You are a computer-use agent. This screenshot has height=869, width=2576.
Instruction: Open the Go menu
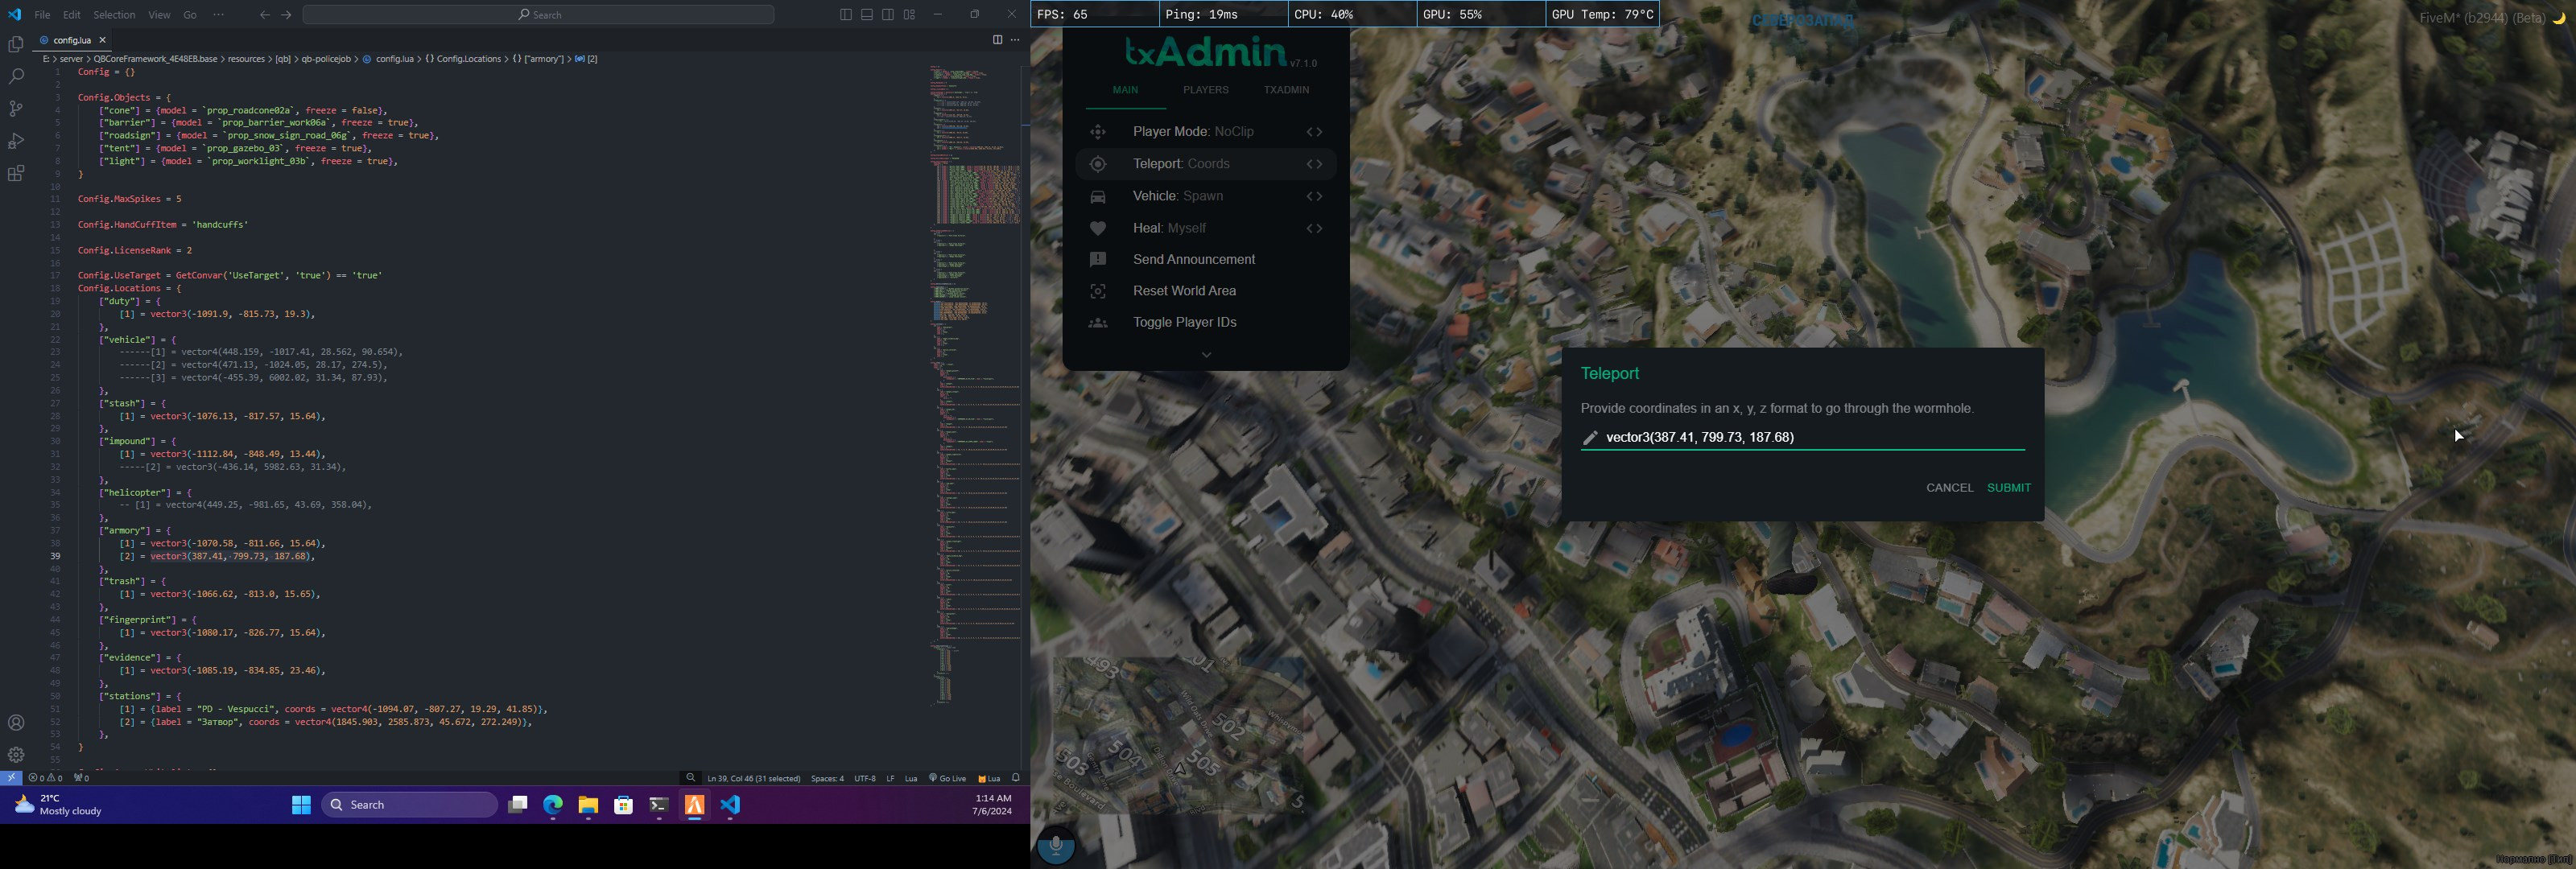[190, 15]
